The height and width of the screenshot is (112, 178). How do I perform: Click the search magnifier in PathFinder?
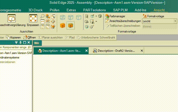tap(29, 47)
